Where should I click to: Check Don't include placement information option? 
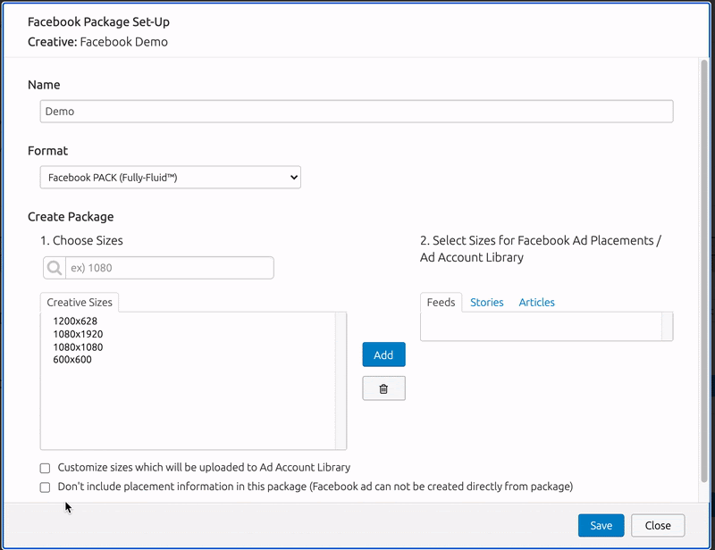pyautogui.click(x=45, y=487)
